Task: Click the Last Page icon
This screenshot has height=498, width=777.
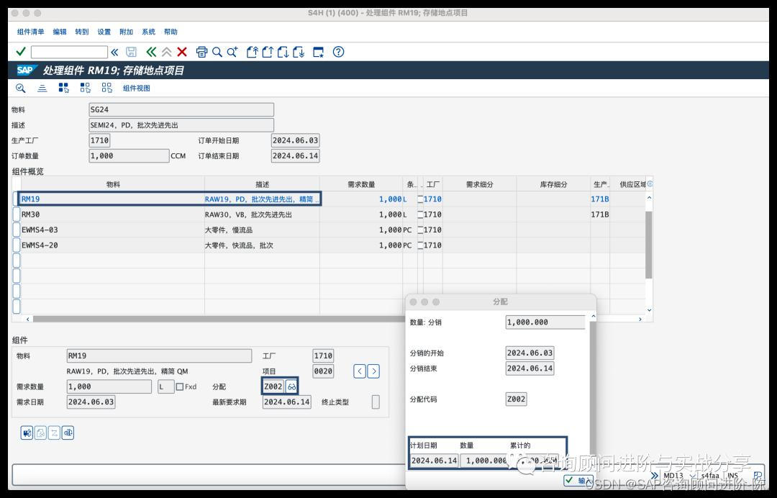Action: pyautogui.click(x=299, y=52)
